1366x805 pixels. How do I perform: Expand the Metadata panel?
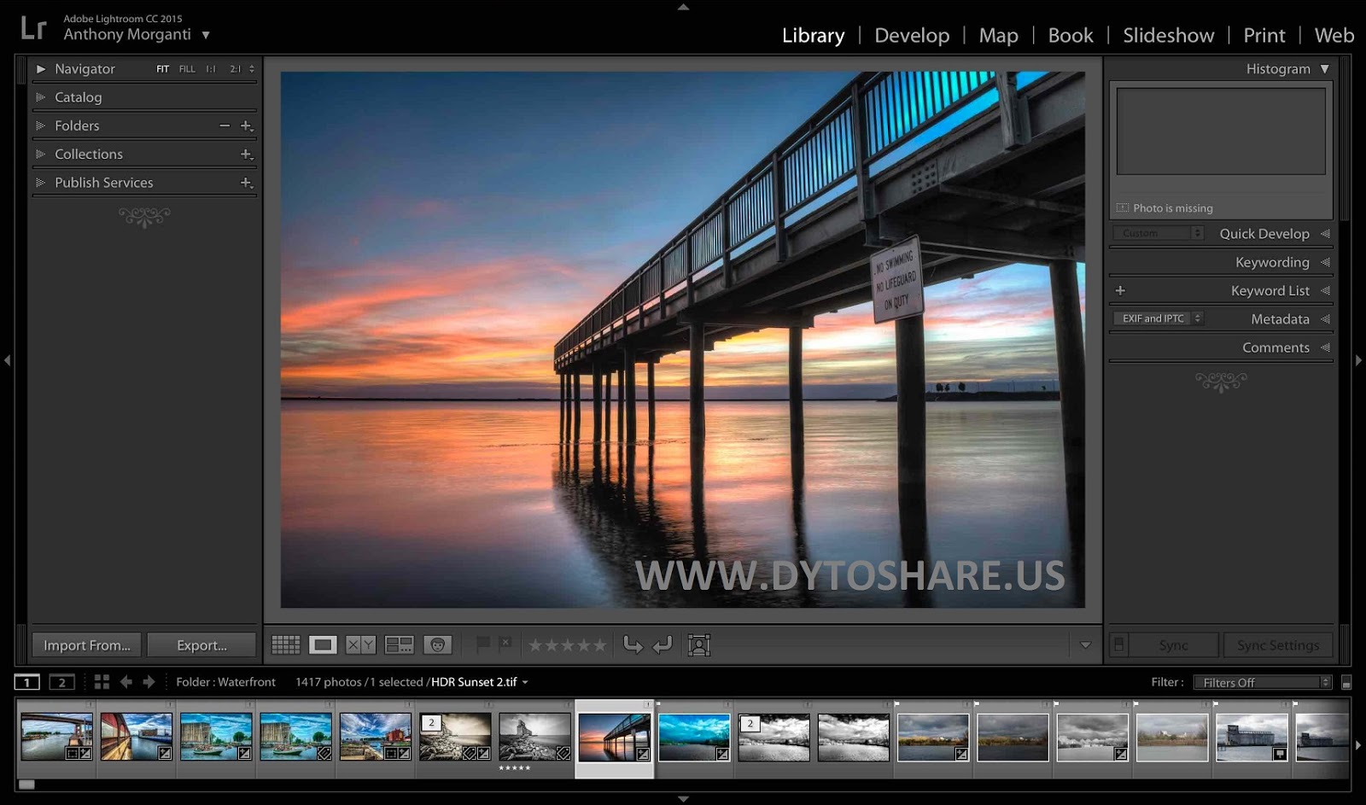click(x=1325, y=319)
